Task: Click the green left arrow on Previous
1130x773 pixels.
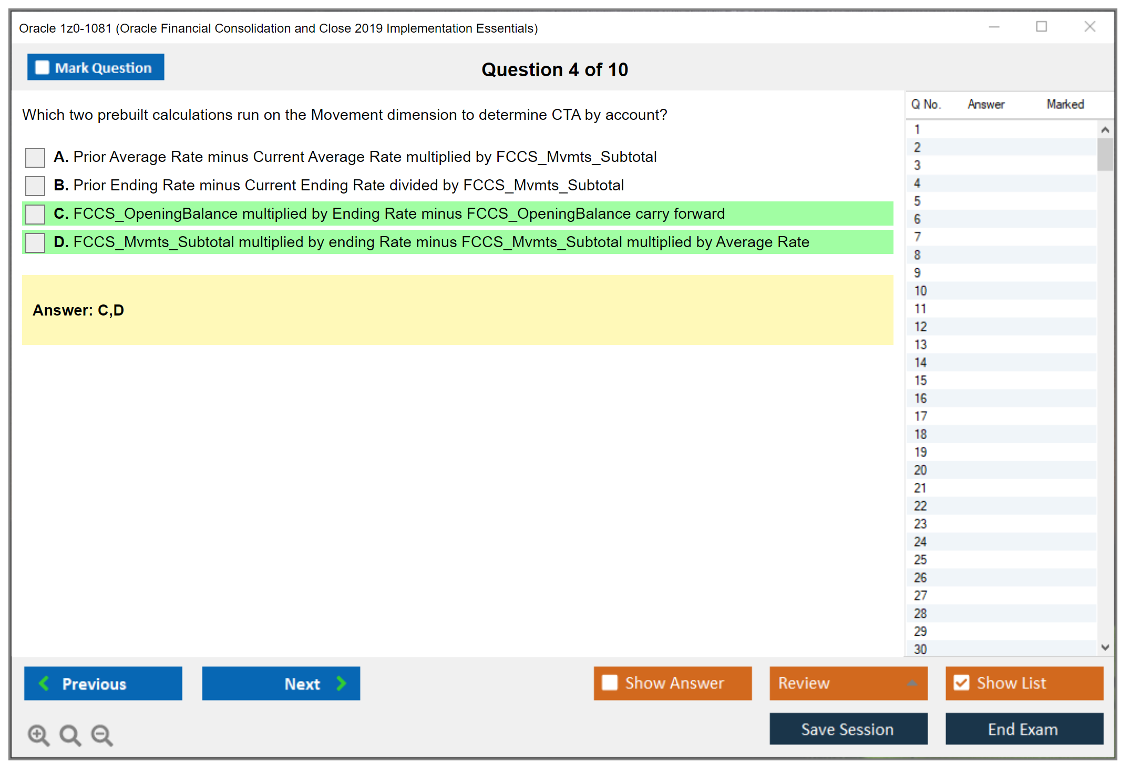Action: click(44, 683)
